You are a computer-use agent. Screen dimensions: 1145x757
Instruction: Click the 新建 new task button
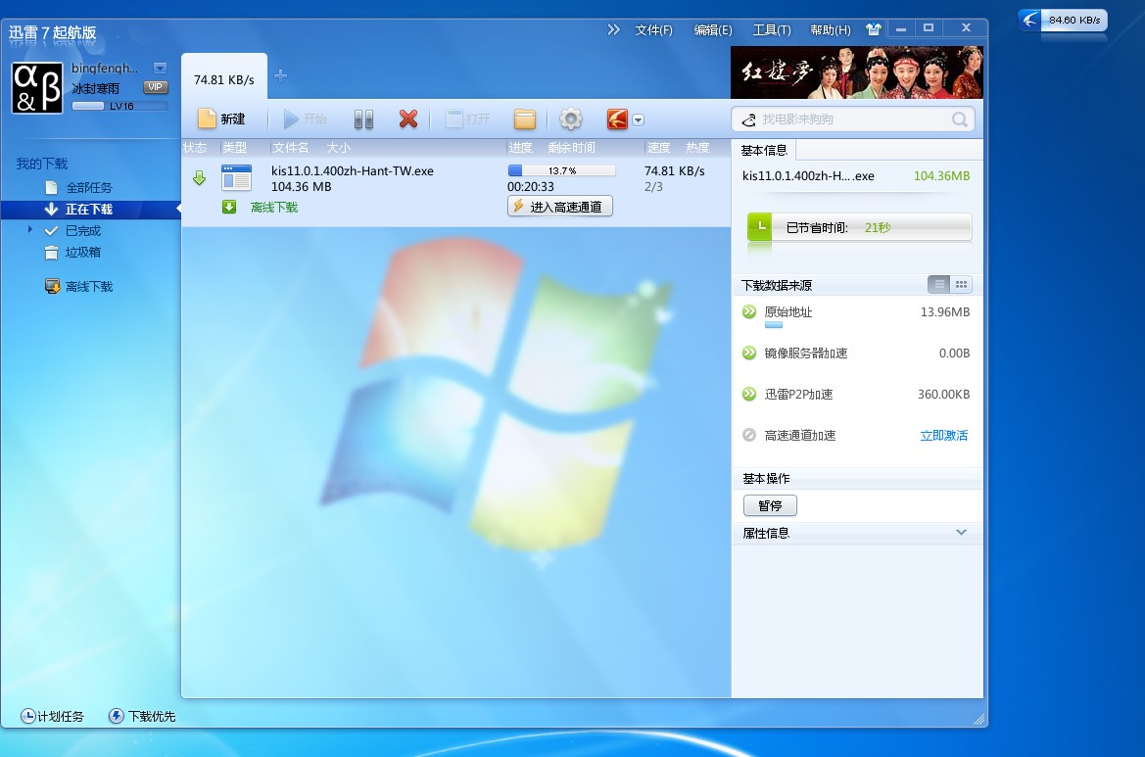(222, 119)
